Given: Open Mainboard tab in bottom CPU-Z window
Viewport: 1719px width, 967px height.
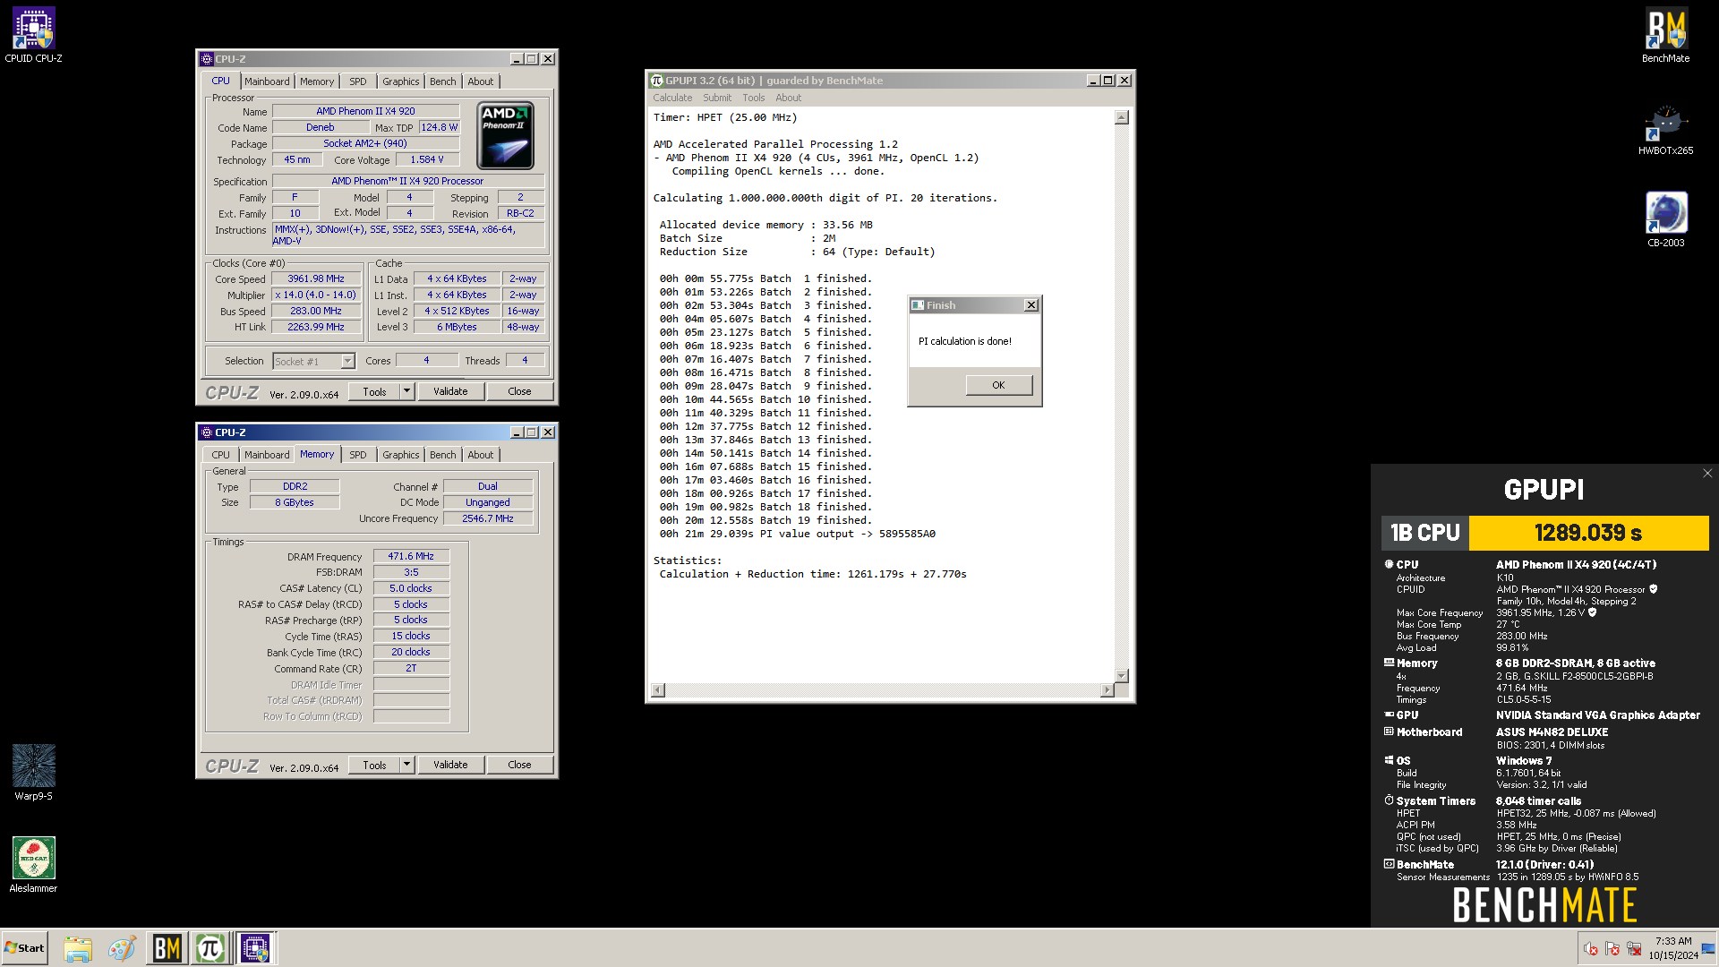Looking at the screenshot, I should click(x=267, y=455).
